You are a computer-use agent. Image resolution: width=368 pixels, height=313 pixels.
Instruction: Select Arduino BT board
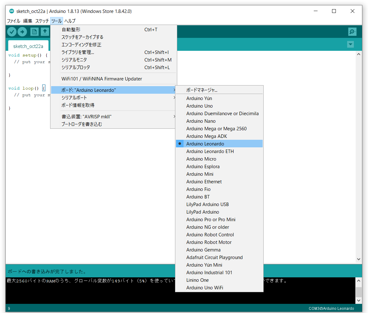pos(219,197)
